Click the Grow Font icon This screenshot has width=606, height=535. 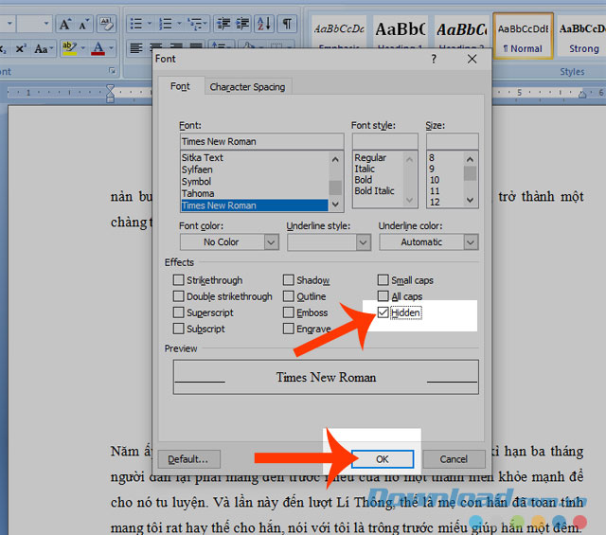point(66,23)
